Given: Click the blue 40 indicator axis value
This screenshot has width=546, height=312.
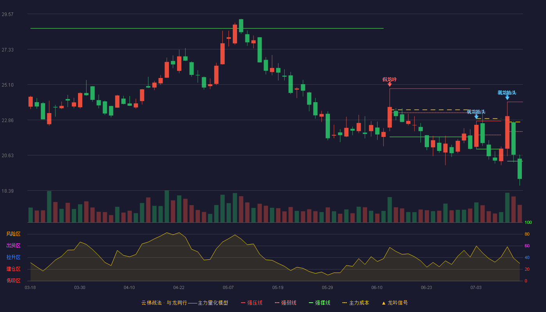Looking at the screenshot, I should click(x=527, y=257).
